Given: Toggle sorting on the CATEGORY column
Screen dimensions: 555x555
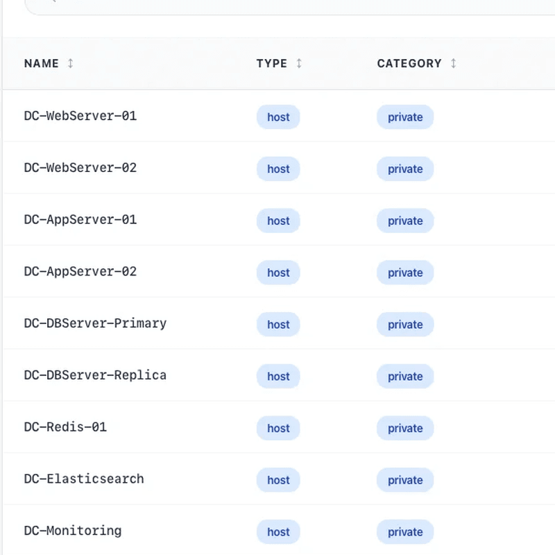Looking at the screenshot, I should coord(409,63).
